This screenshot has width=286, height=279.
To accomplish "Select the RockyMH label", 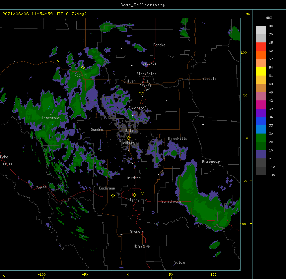I will (81, 75).
